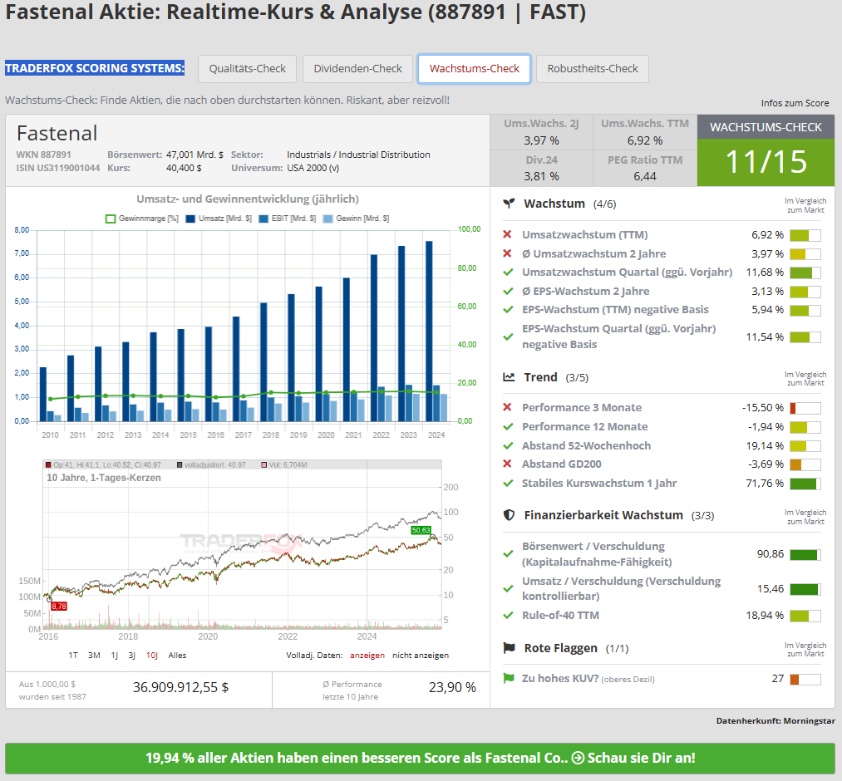
Task: Toggle Umsatz [Mrd. $] legend entry
Action: [x=220, y=219]
